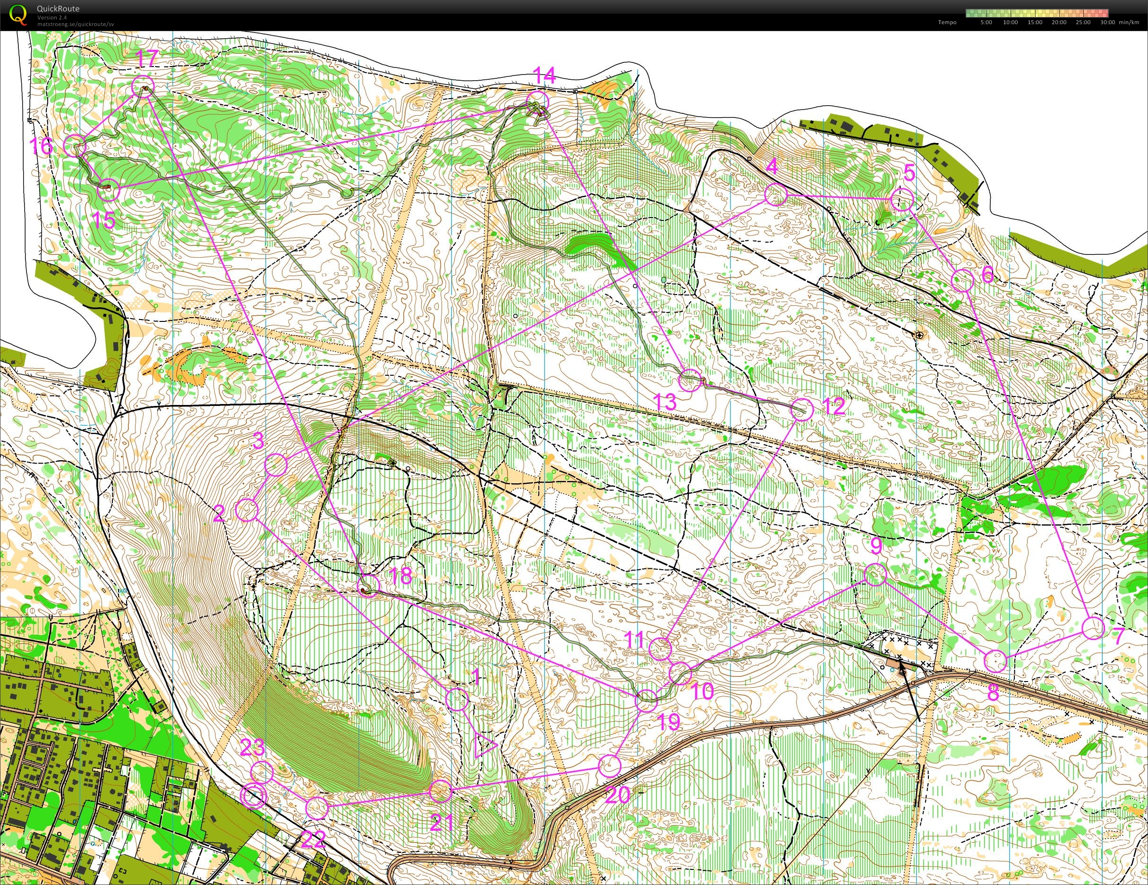The image size is (1148, 885).
Task: Click the green 5:00 end of the tempo scale
Action: [x=986, y=14]
